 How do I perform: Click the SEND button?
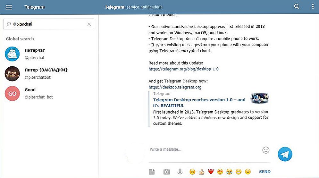click(x=265, y=172)
